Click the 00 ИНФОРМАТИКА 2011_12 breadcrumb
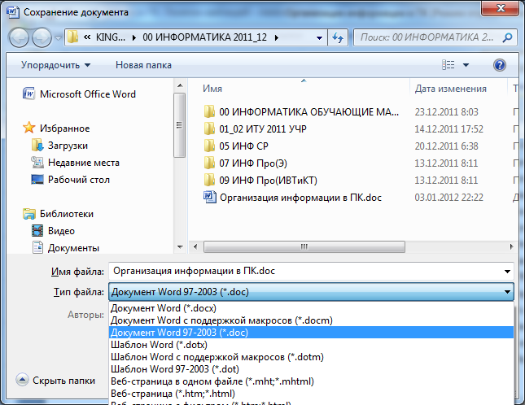Viewport: 525px width, 405px height. (204, 37)
